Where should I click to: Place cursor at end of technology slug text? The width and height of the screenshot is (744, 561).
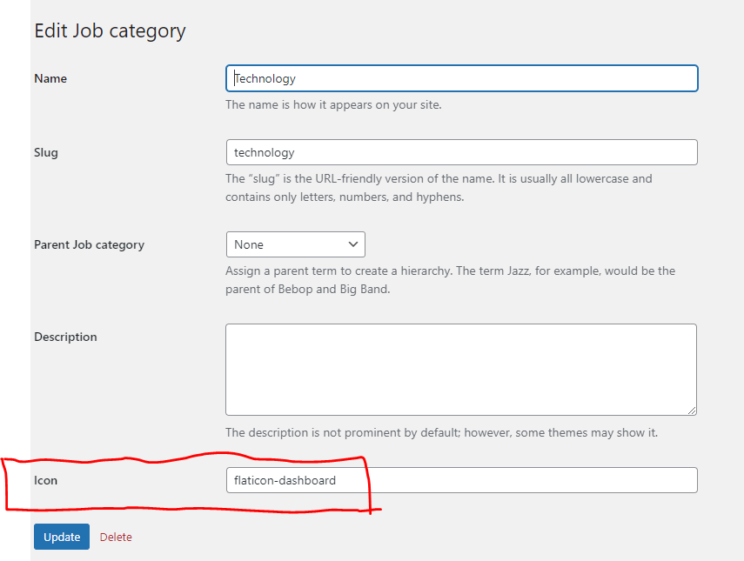[295, 152]
